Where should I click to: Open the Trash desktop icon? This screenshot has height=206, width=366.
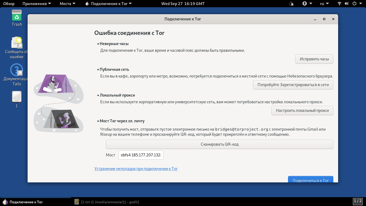17,18
